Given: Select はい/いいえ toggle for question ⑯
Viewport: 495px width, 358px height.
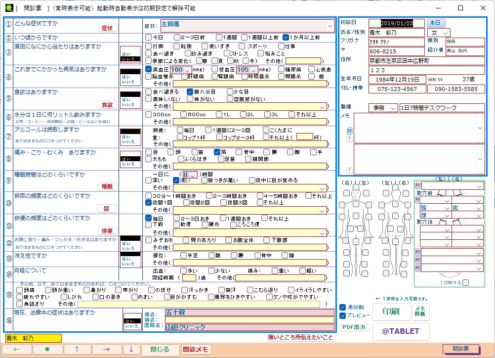Looking at the screenshot, I should (x=132, y=322).
